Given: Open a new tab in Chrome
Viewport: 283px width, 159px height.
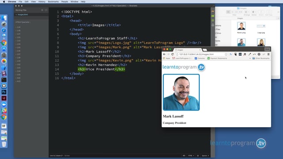Looking at the screenshot, I should tap(205, 50).
